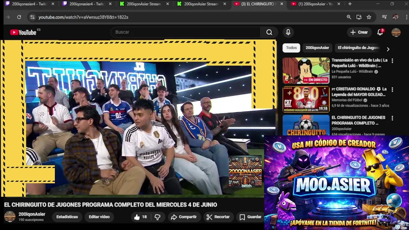Start voice search with microphone icon
This screenshot has width=409, height=230.
[x=288, y=32]
